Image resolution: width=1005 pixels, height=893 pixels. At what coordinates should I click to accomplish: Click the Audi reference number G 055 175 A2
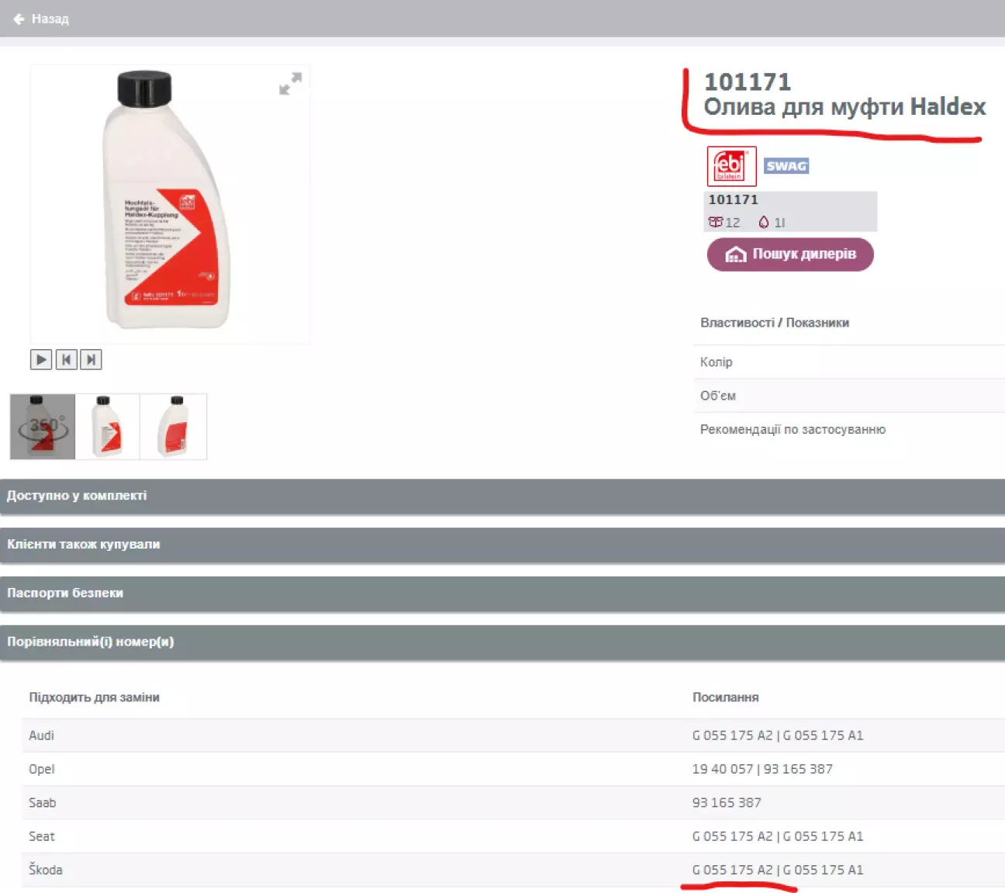[x=732, y=736]
